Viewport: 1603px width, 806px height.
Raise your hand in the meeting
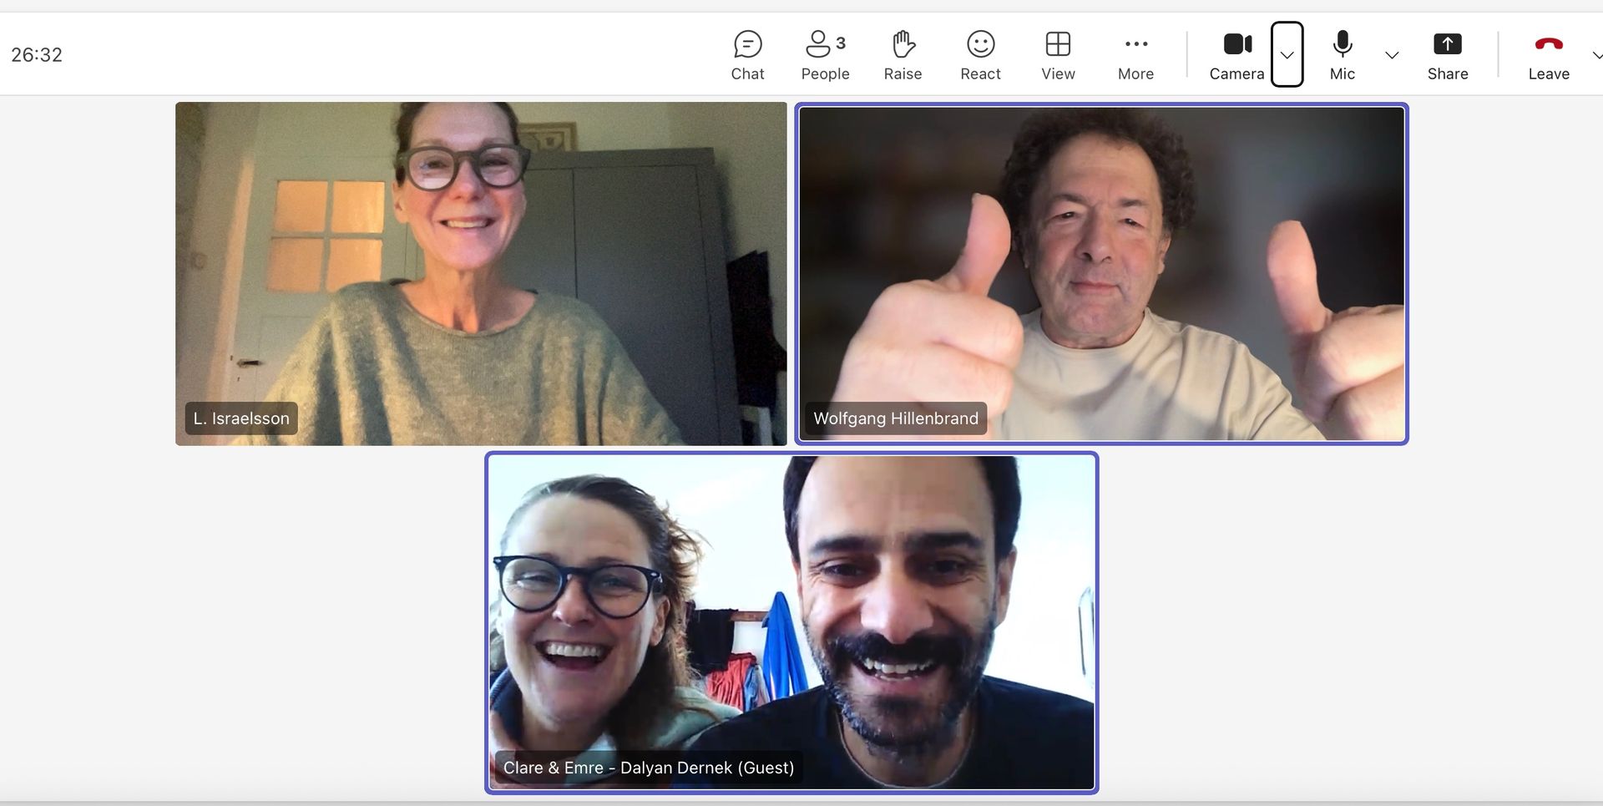point(903,55)
